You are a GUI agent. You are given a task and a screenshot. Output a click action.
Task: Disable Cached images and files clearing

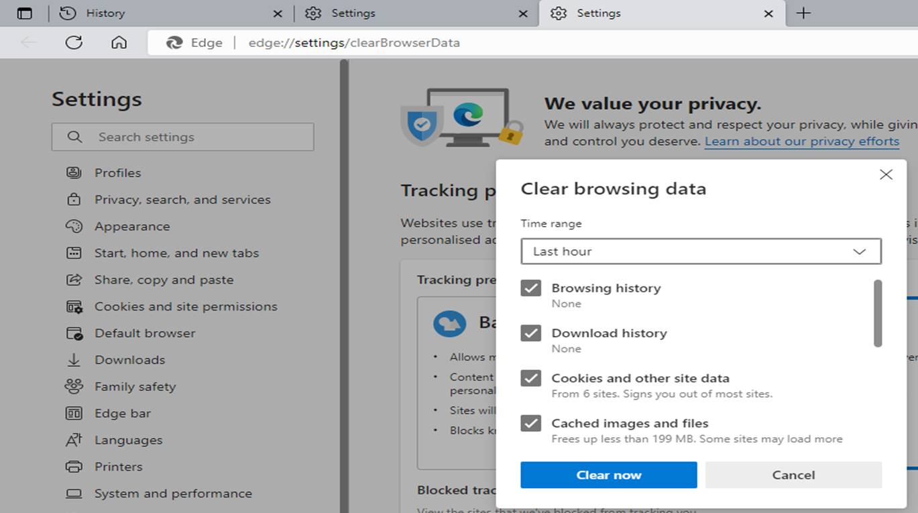tap(530, 423)
